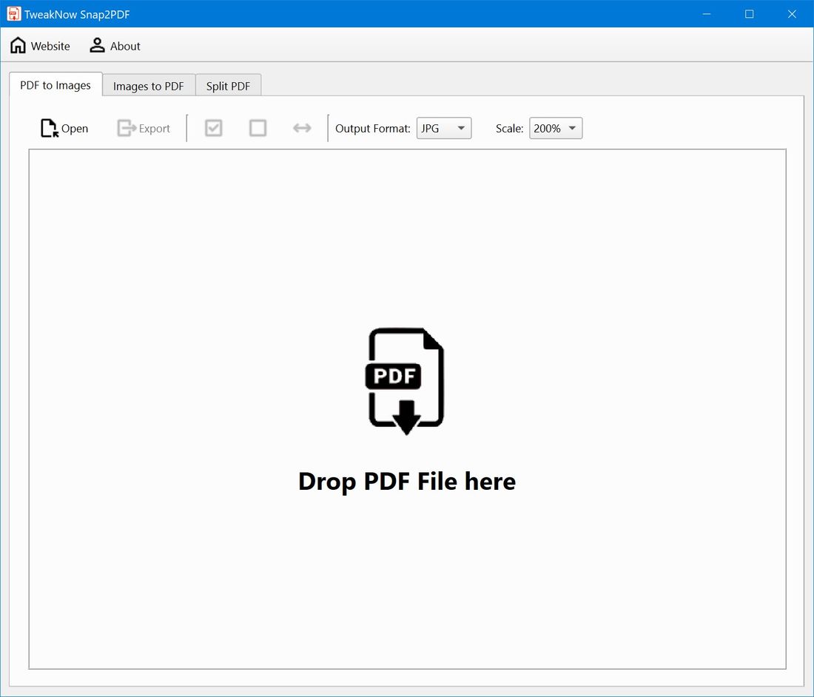Select all pages using the checked-box icon
Image resolution: width=814 pixels, height=697 pixels.
tap(213, 127)
